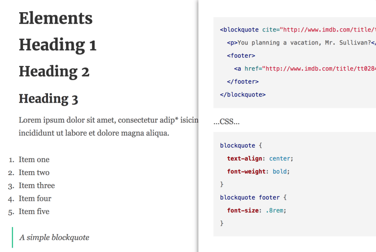Image resolution: width=376 pixels, height=252 pixels.
Task: Select the "Item four" list entry
Action: [35, 198]
